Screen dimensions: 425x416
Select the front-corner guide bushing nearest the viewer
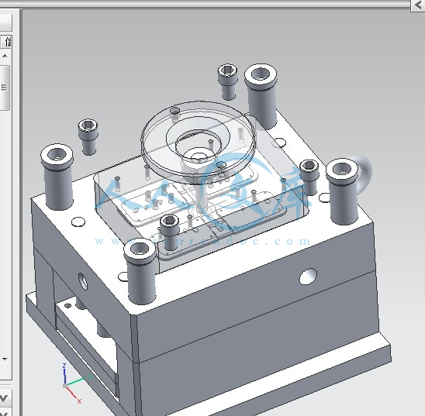[x=140, y=272]
